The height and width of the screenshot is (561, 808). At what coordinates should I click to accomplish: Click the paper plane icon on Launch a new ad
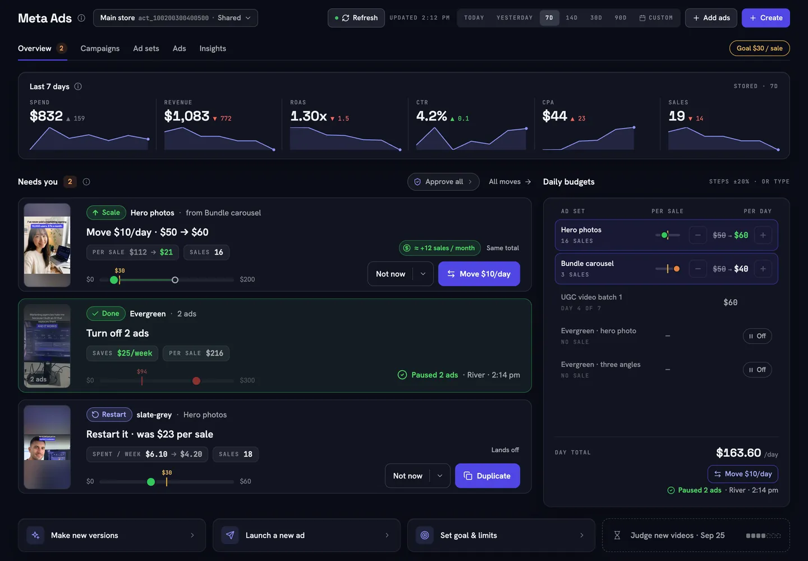click(x=230, y=535)
